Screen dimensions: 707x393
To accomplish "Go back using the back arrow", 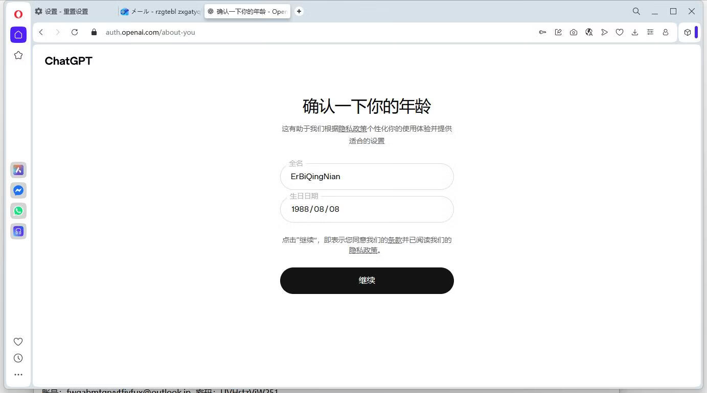I will point(41,32).
